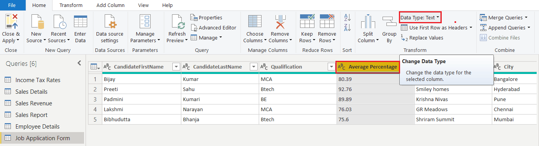Image resolution: width=539 pixels, height=146 pixels.
Task: Select the Average Percentage column header
Action: pyautogui.click(x=368, y=67)
